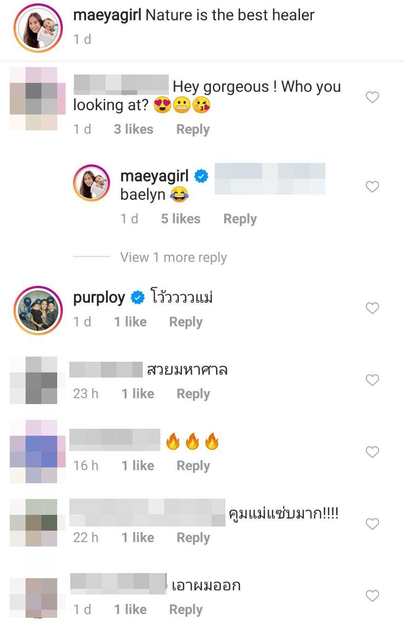Like the สวยมหาศาล comment heart
This screenshot has width=404, height=621.
(372, 380)
